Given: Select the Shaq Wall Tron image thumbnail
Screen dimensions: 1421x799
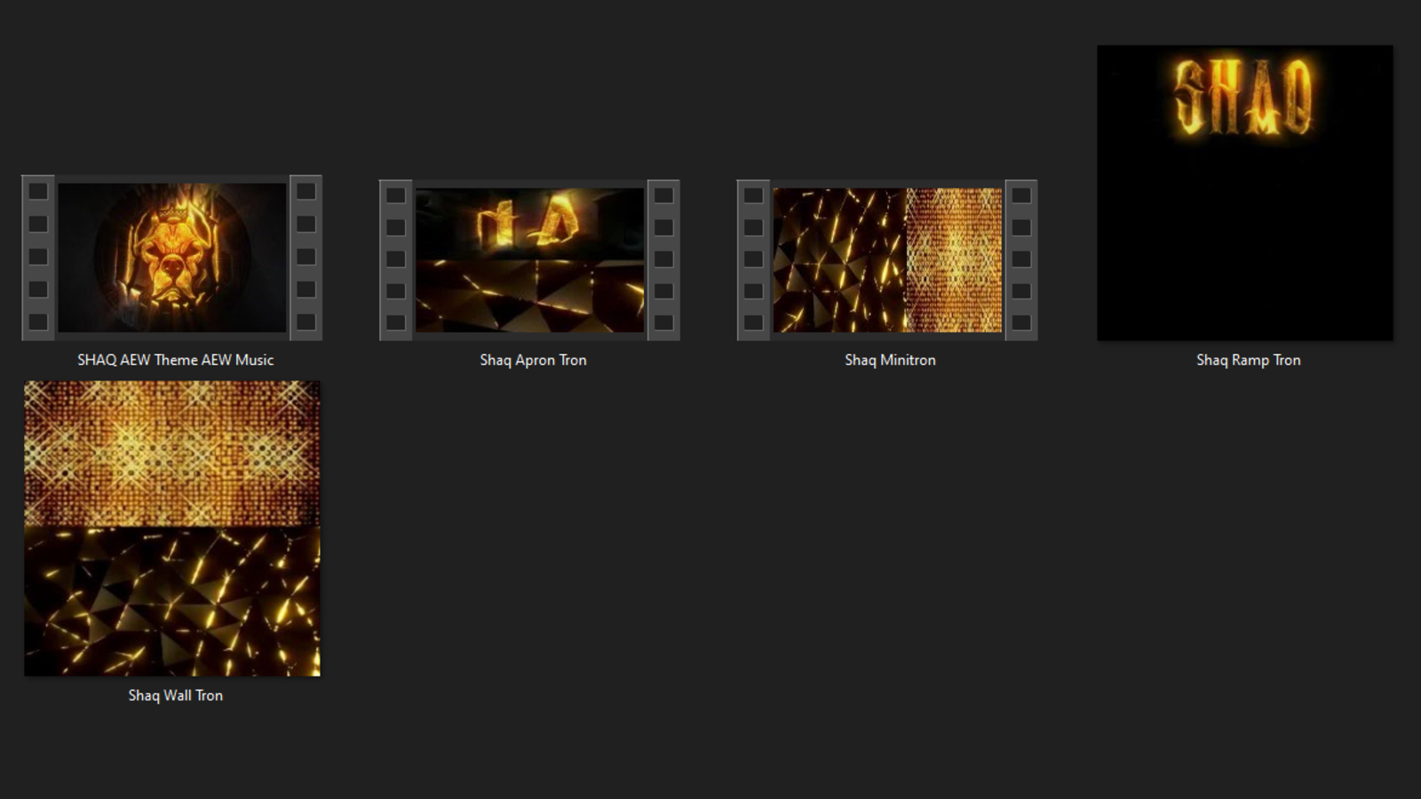Looking at the screenshot, I should [x=172, y=528].
